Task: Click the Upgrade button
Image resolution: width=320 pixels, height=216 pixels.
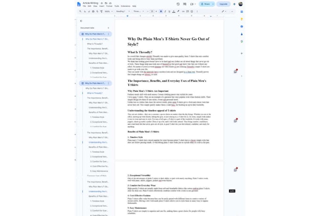Action: tap(223, 4)
